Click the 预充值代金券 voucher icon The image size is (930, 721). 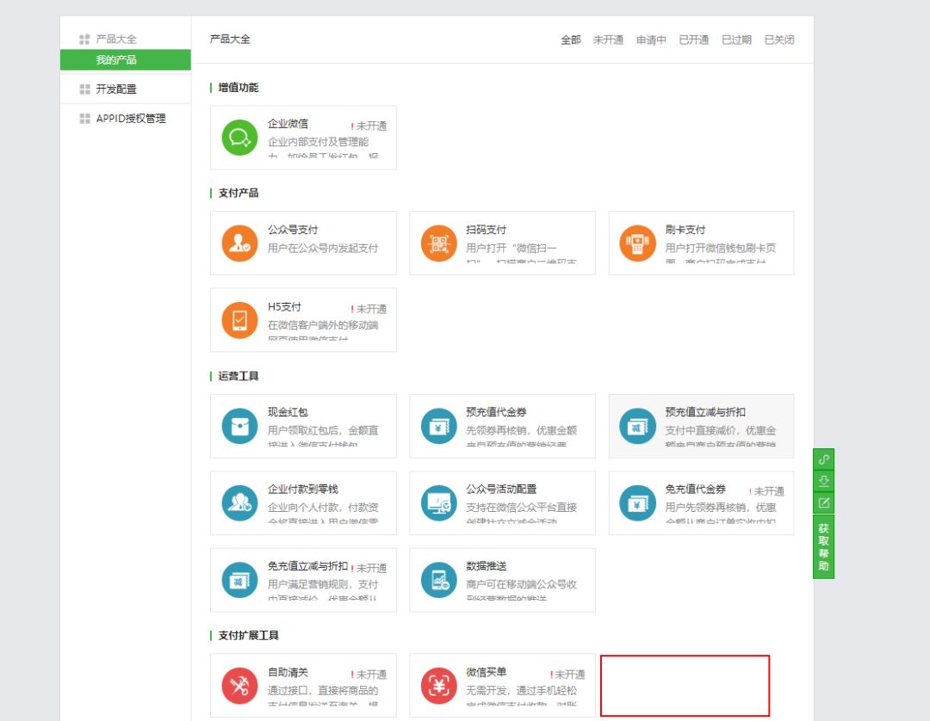439,426
